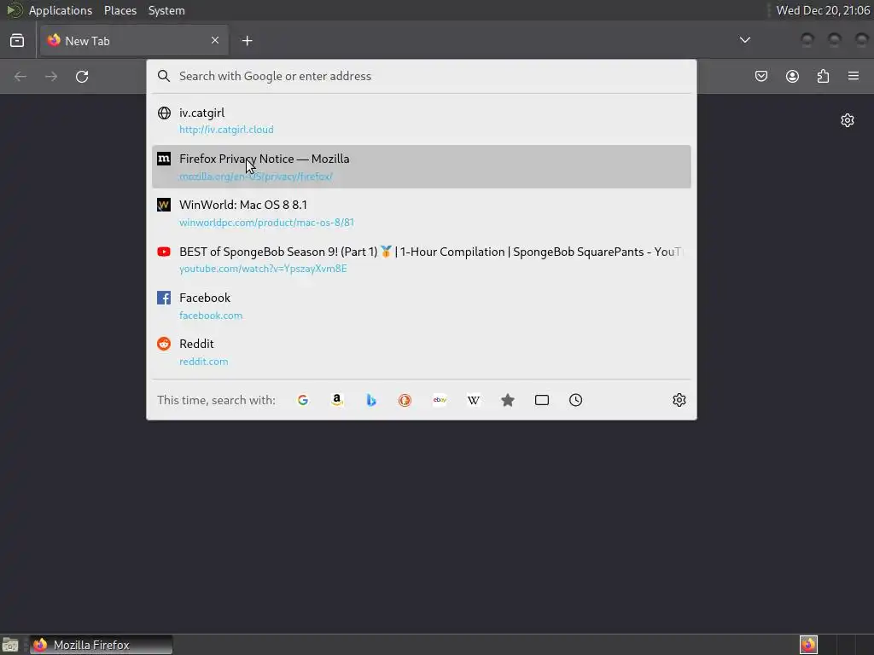Click the Wed Dec 20 clock
The width and height of the screenshot is (874, 655).
[x=823, y=10]
